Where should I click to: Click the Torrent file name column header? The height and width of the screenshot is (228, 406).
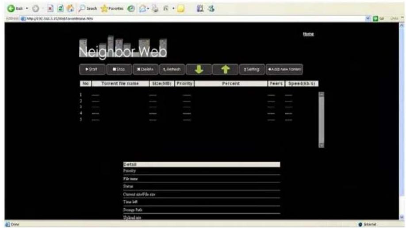120,83
